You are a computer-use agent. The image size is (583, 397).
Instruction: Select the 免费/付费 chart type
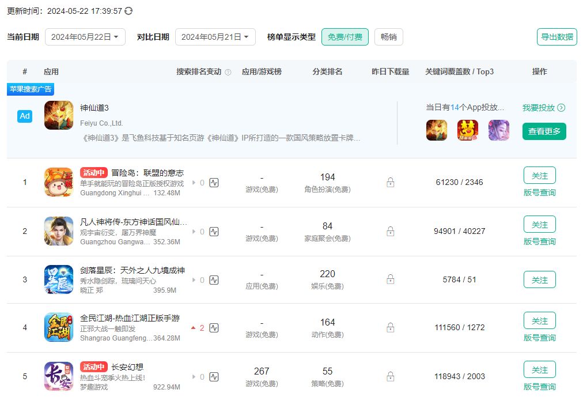tap(345, 37)
